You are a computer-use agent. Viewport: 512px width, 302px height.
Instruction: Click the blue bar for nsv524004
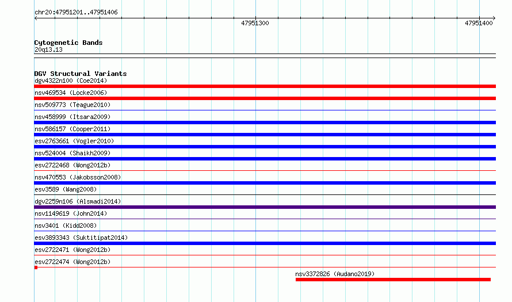point(265,159)
